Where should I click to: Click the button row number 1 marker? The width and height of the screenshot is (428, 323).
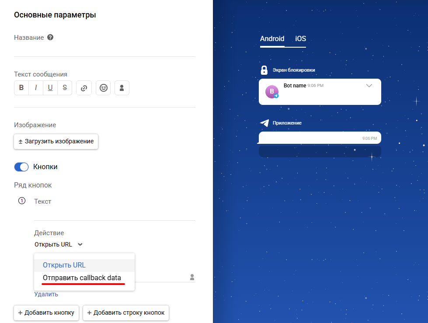(22, 201)
